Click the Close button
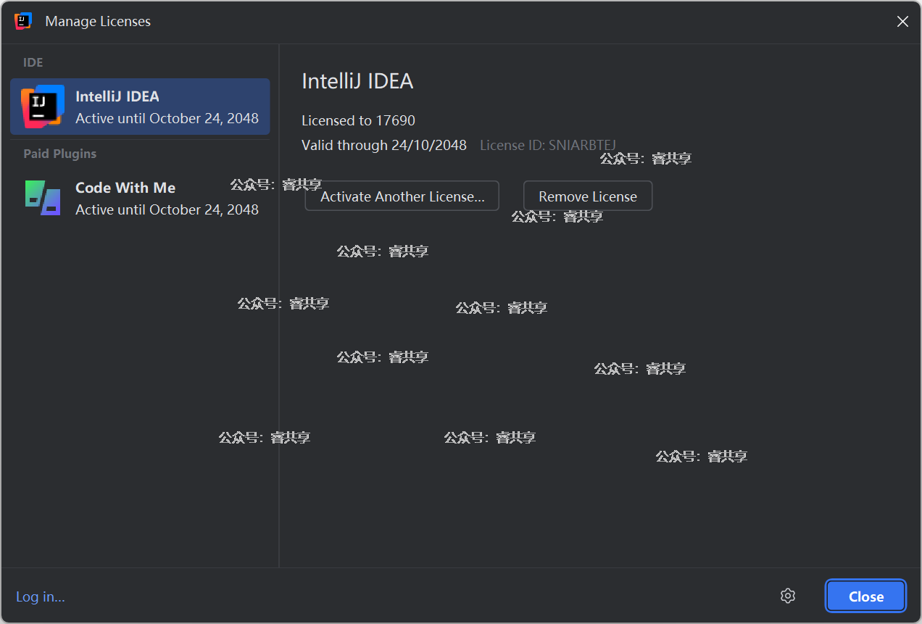This screenshot has width=922, height=624. point(866,596)
